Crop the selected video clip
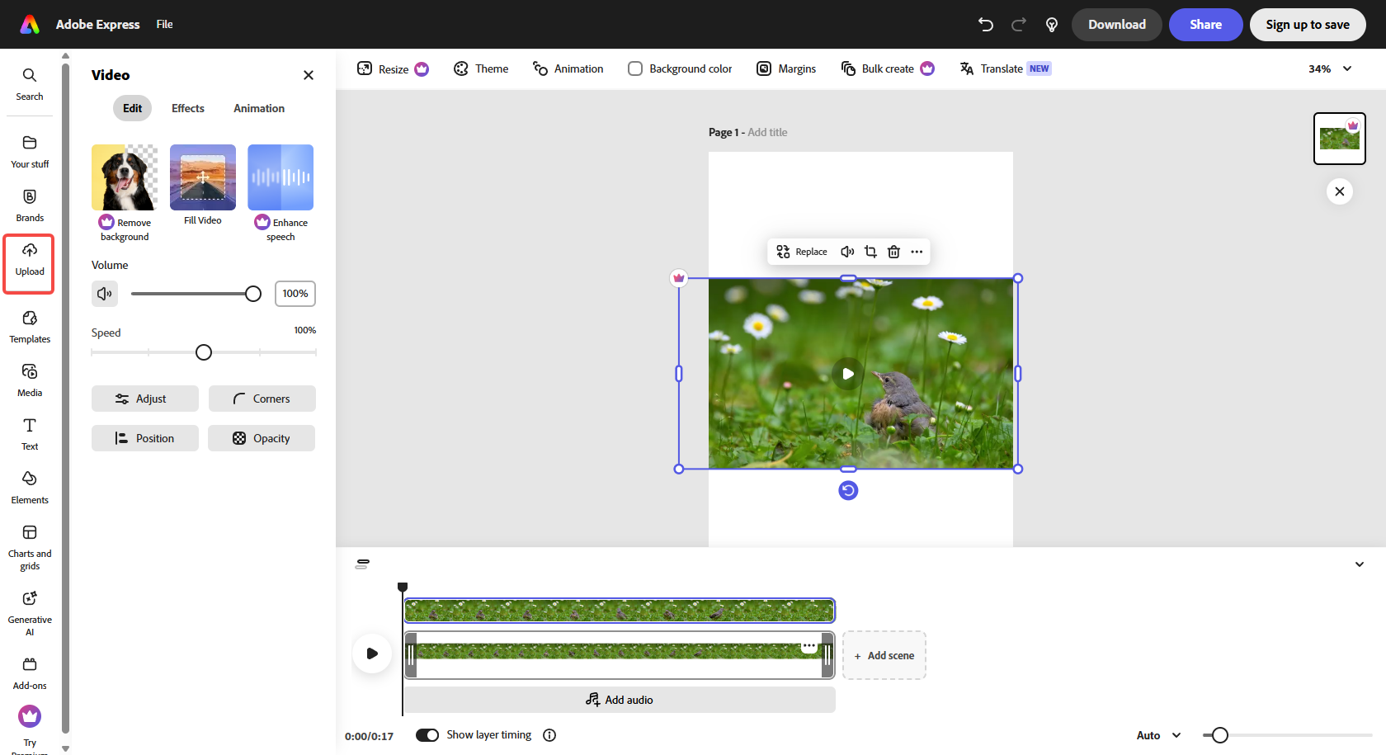 click(870, 252)
